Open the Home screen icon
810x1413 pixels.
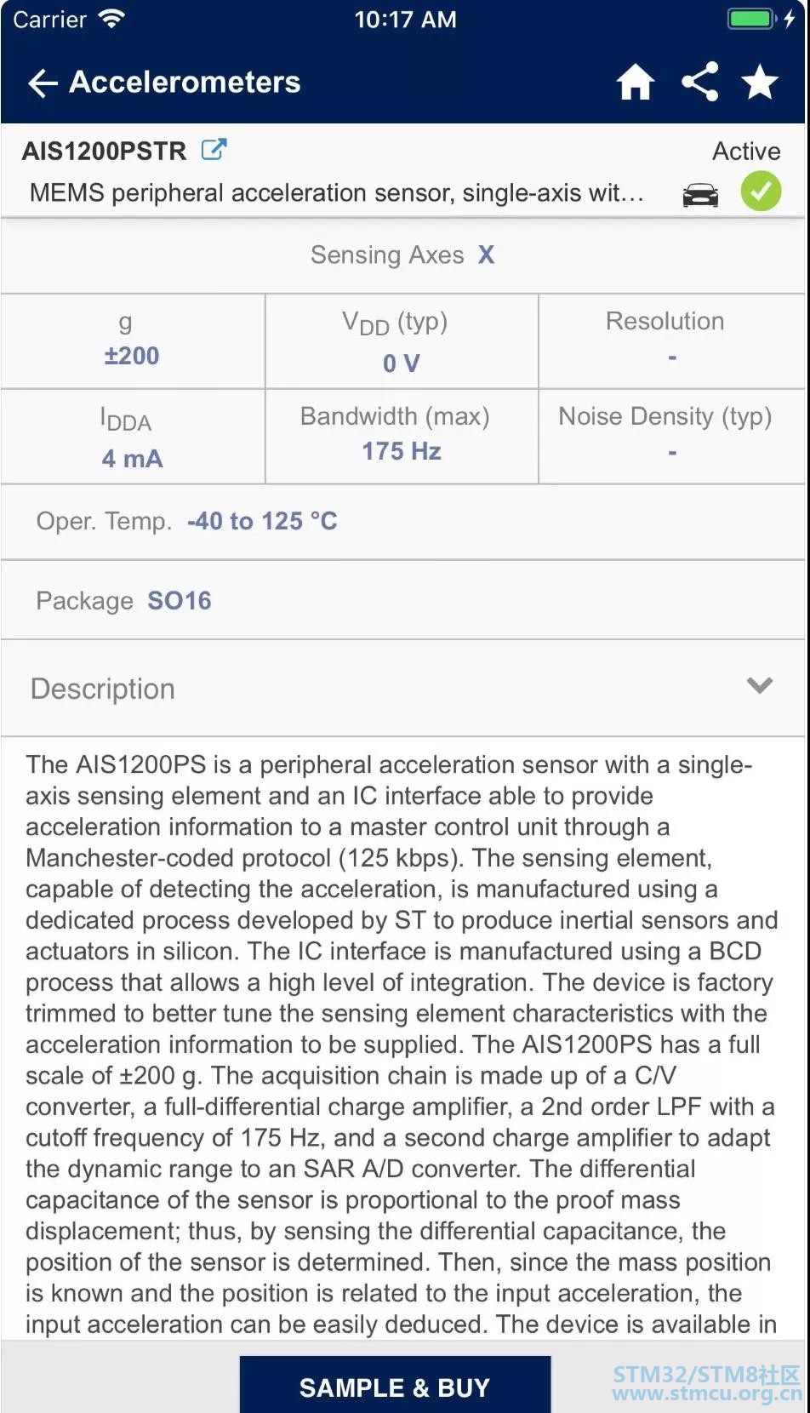(636, 83)
